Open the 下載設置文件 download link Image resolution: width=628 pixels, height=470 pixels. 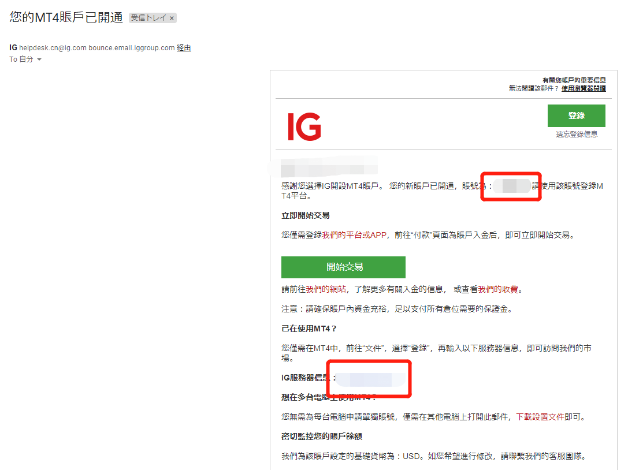(540, 417)
